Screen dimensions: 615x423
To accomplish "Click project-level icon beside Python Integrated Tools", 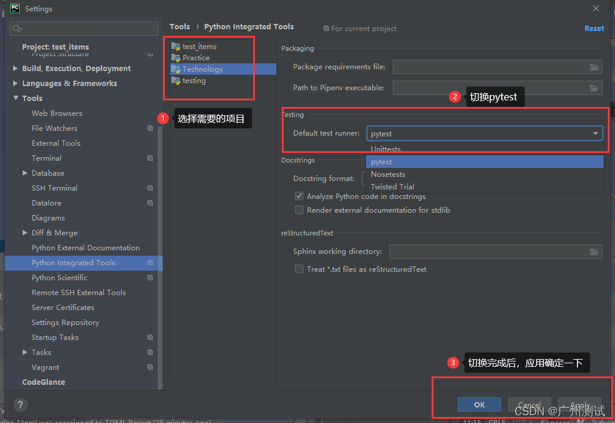I will tap(150, 262).
